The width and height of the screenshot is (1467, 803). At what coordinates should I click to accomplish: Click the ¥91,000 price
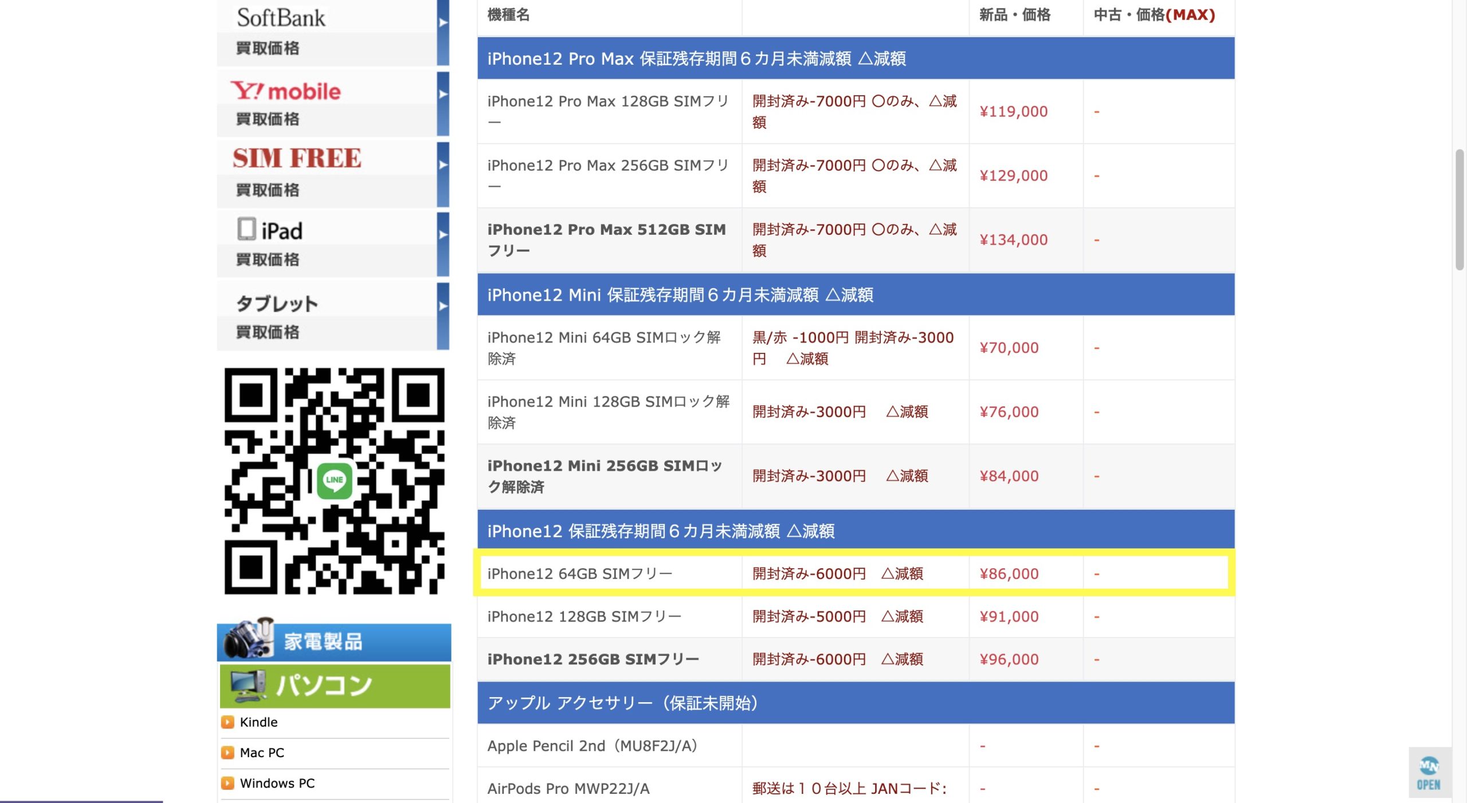(1009, 617)
